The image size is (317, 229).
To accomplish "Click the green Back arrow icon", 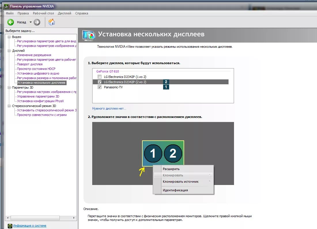I will (10, 22).
